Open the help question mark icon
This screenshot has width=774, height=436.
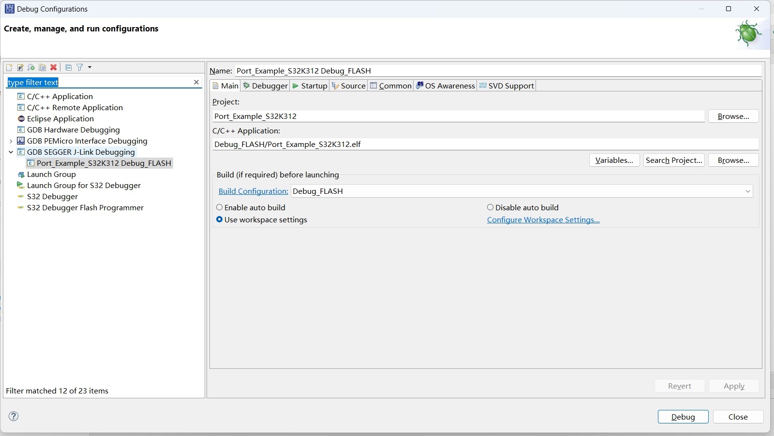point(14,416)
